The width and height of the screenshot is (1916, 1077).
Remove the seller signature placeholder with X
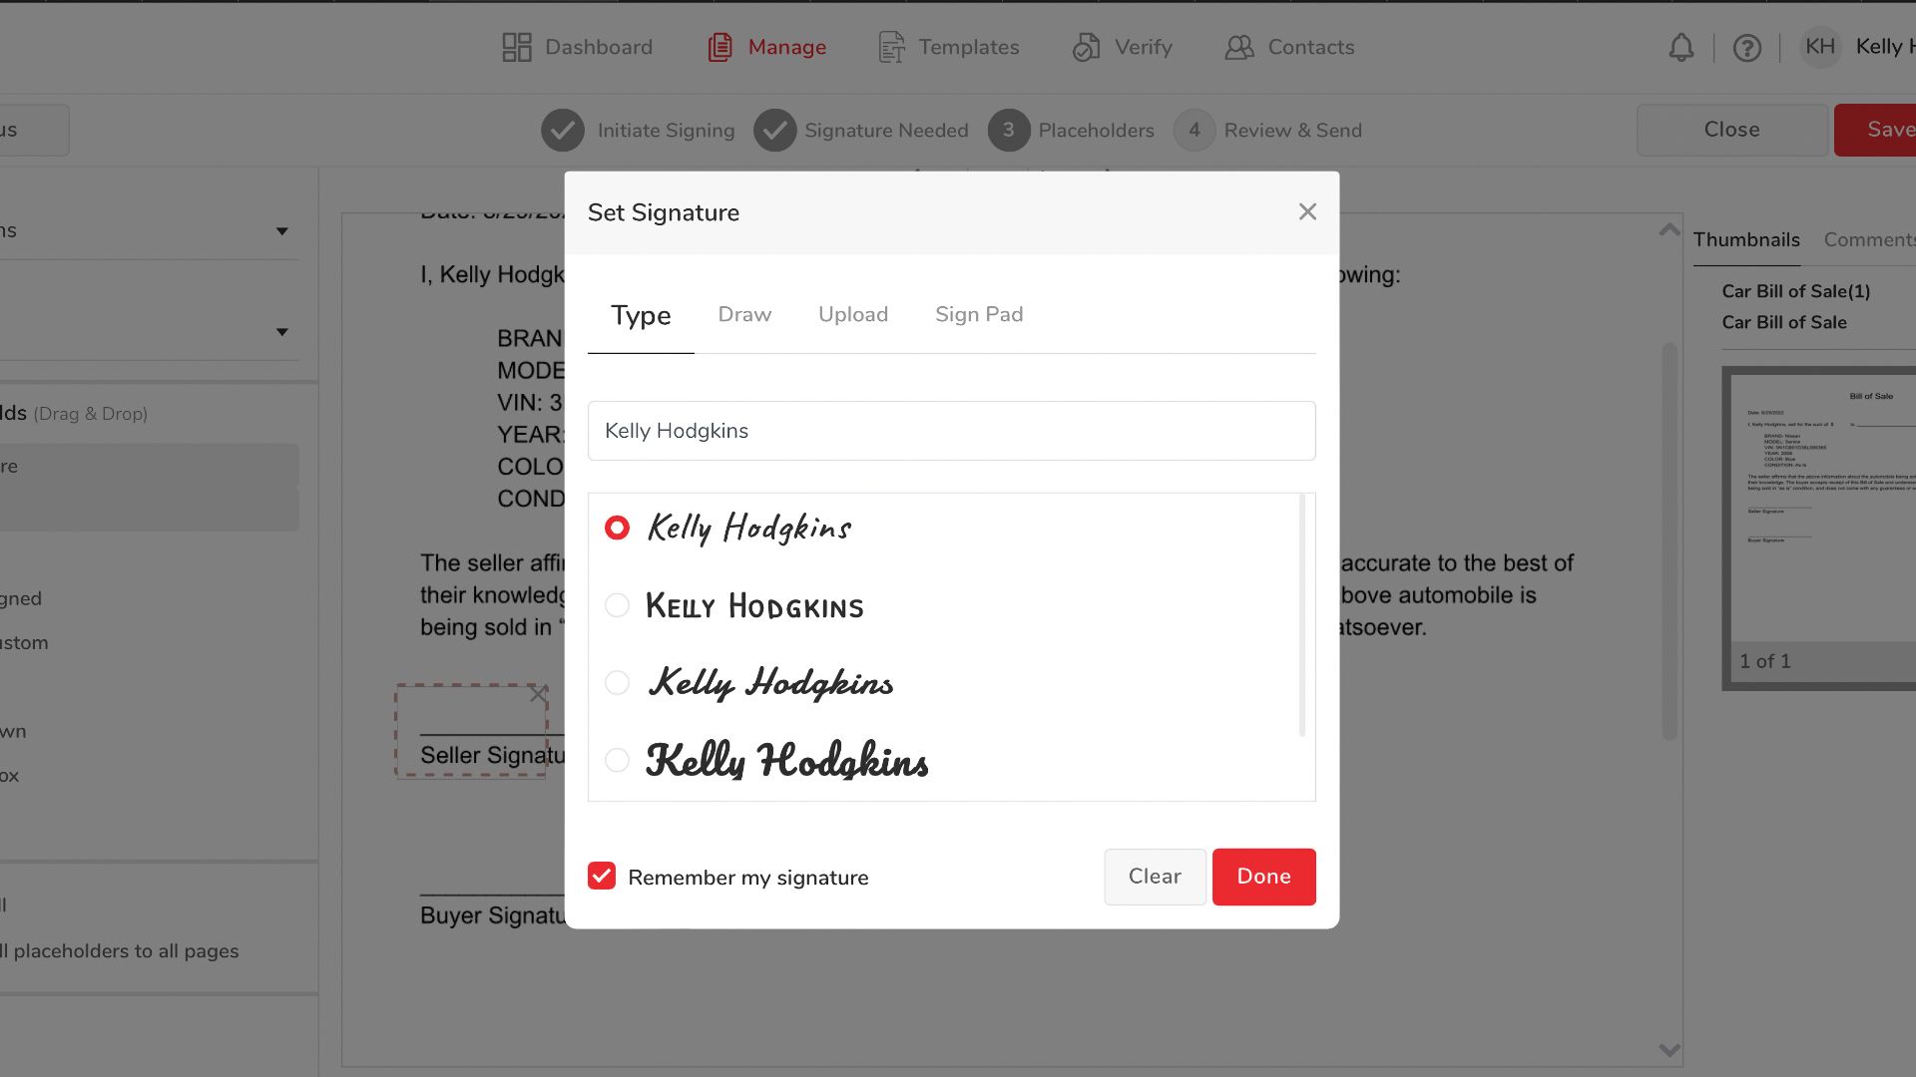click(x=538, y=694)
